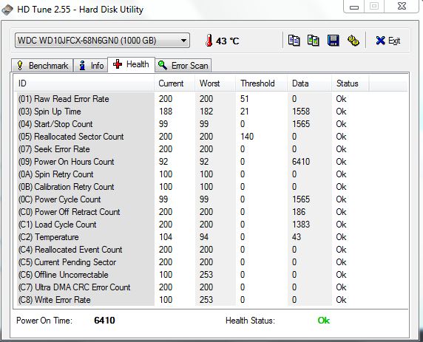Select the Ultra DMA CRC Error Count row

click(x=211, y=287)
